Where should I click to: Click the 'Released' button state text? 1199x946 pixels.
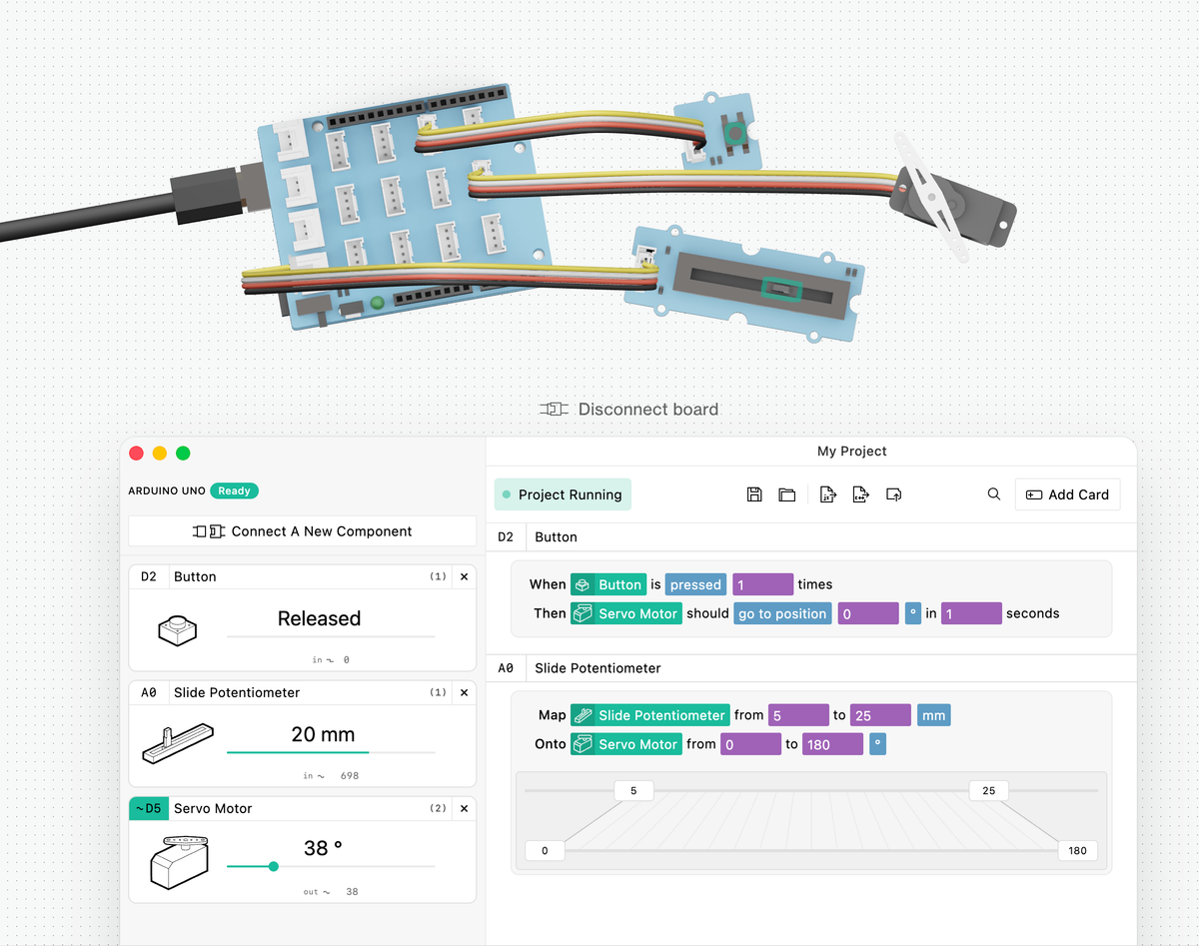tap(319, 618)
